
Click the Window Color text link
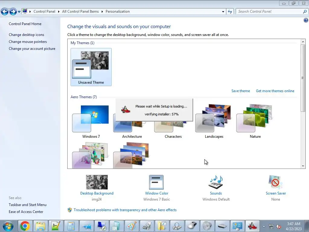coord(157,193)
